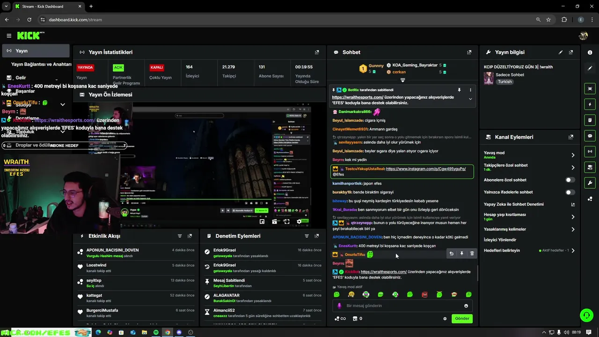The image size is (599, 337).
Task: Send the chat message with Gönder
Action: coord(462,319)
